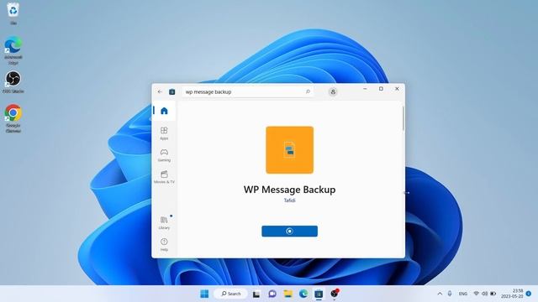
Task: Open the Apps section
Action: [x=164, y=133]
